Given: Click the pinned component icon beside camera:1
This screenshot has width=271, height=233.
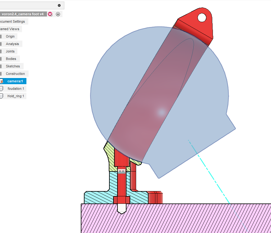Looking at the screenshot, I should pyautogui.click(x=2, y=81).
